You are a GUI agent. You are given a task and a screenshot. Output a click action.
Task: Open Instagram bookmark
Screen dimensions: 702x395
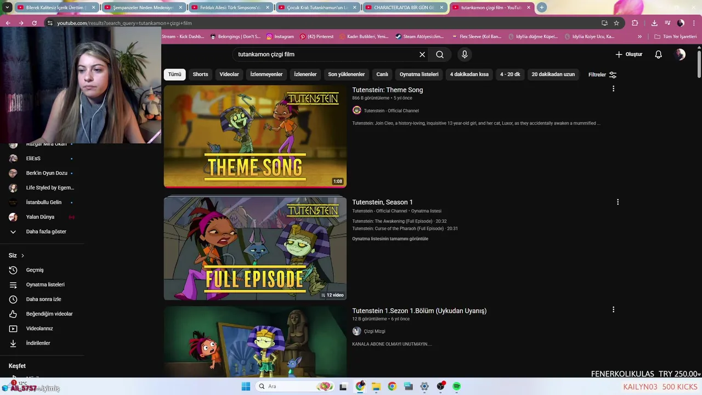pyautogui.click(x=280, y=37)
